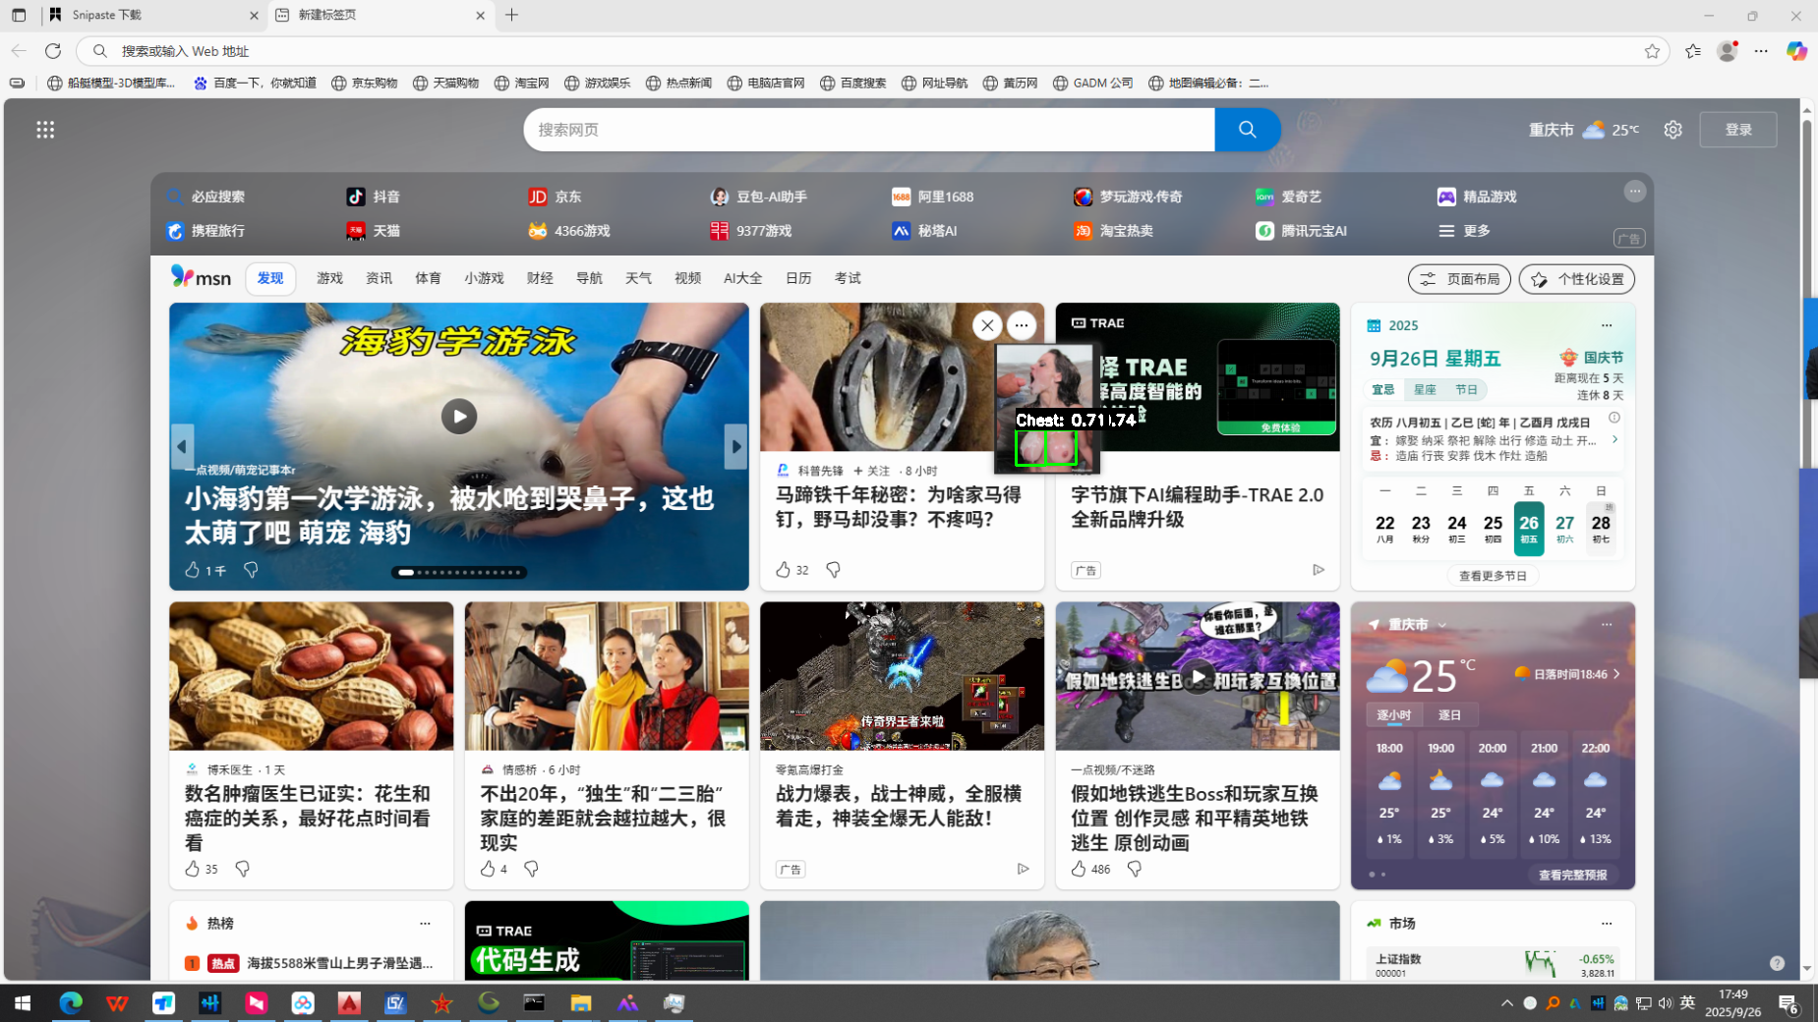Image resolution: width=1818 pixels, height=1022 pixels.
Task: Switch weather view to 逐日
Action: pyautogui.click(x=1449, y=714)
